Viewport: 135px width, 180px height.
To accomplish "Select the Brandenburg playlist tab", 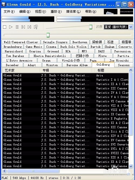I will click(x=13, y=47).
